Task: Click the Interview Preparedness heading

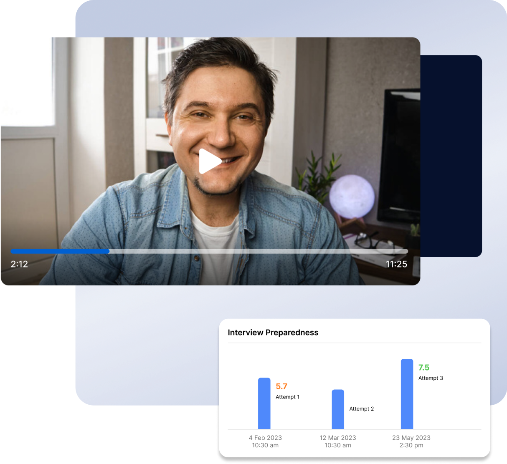Action: pyautogui.click(x=273, y=333)
